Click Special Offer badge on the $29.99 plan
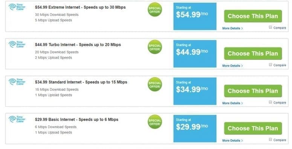Screen dimensions: 292x149 [155, 122]
